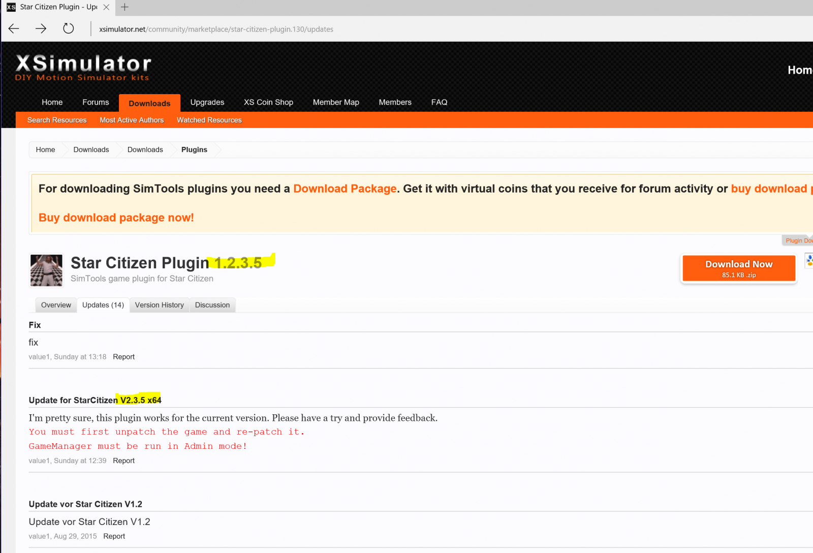Visit the XS Coin Shop
813x553 pixels.
[268, 102]
